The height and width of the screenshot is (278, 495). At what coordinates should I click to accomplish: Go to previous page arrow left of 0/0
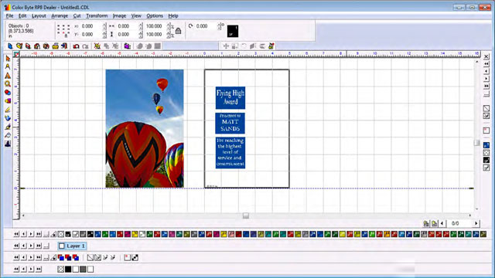(442, 223)
